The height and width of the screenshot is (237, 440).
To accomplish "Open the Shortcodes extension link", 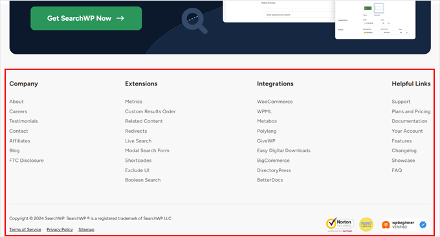I will click(138, 161).
